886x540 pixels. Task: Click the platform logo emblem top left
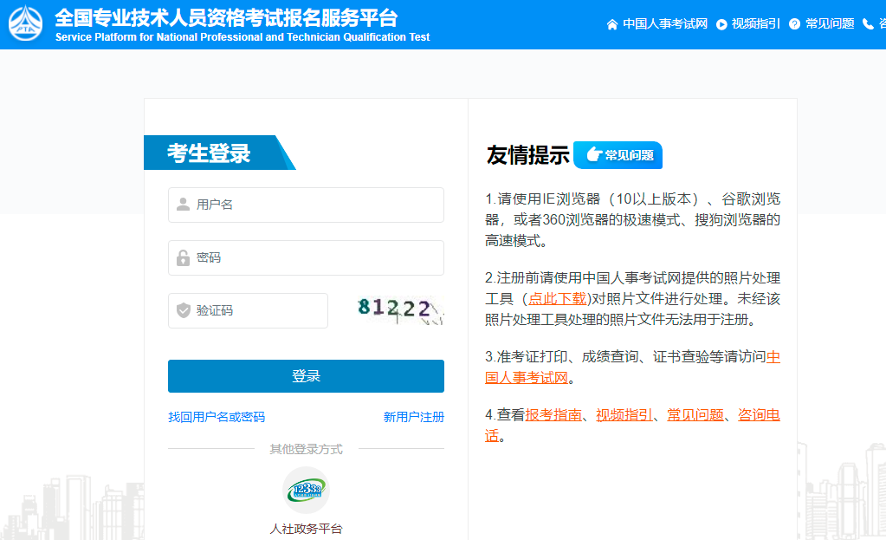coord(26,23)
